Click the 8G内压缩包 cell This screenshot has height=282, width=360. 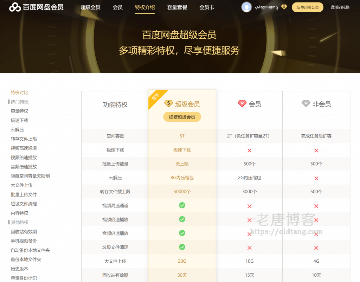point(182,178)
